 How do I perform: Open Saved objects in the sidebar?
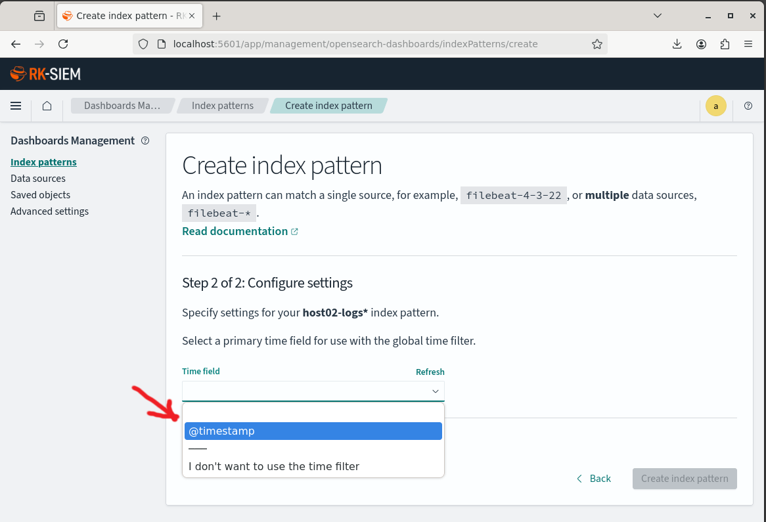[x=40, y=195]
